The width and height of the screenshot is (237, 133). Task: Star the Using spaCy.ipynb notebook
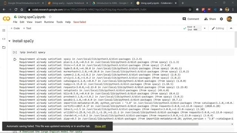click(x=50, y=17)
